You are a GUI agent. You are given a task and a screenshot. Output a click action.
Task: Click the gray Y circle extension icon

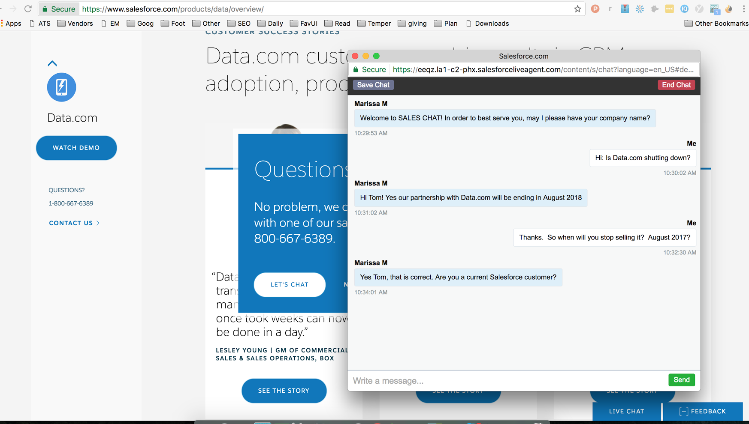tap(699, 9)
